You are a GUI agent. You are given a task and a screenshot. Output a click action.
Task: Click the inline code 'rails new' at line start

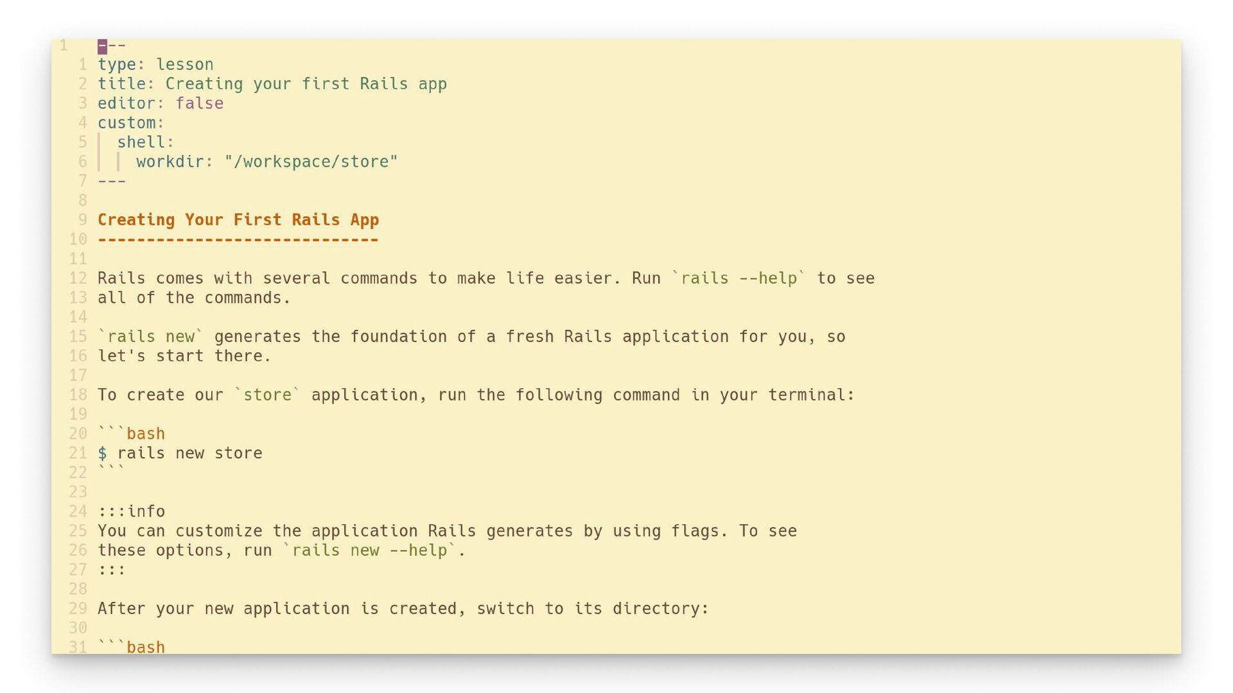point(151,337)
